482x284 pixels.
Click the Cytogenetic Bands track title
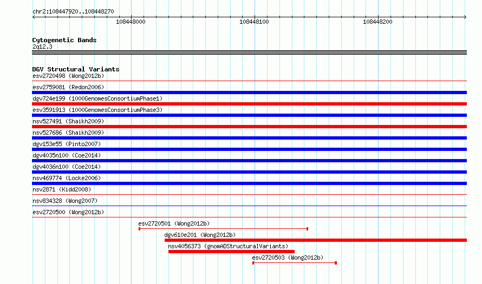click(64, 40)
